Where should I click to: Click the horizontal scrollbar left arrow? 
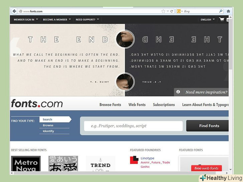12,173
